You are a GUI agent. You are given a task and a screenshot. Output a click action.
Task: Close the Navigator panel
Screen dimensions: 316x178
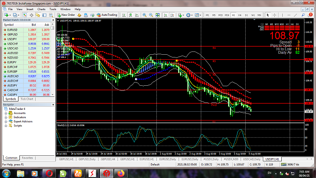click(x=53, y=105)
